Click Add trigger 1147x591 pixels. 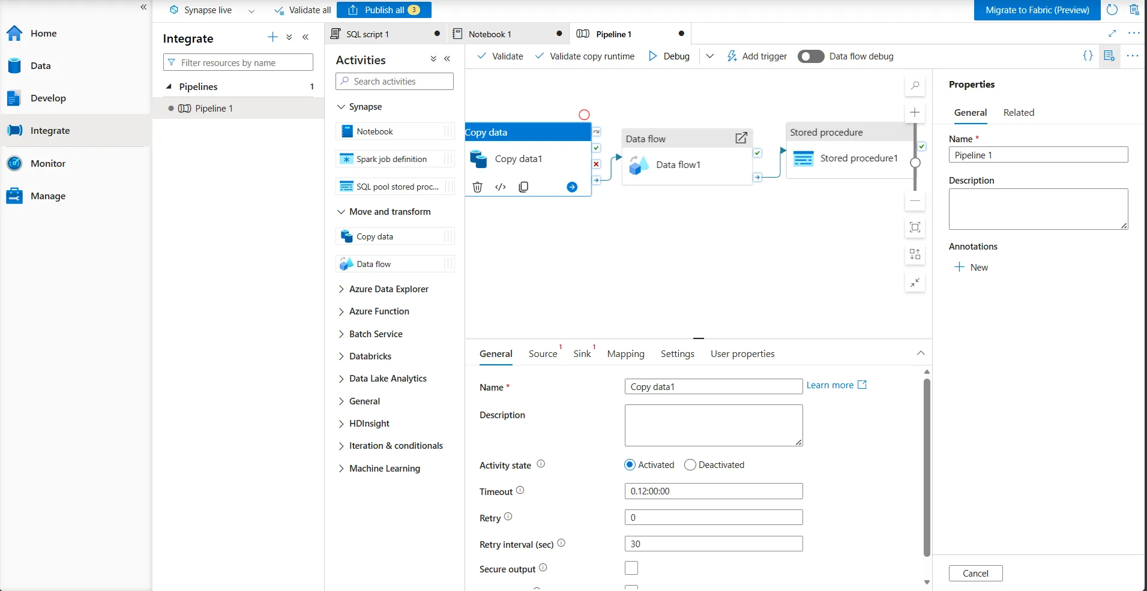pyautogui.click(x=757, y=56)
